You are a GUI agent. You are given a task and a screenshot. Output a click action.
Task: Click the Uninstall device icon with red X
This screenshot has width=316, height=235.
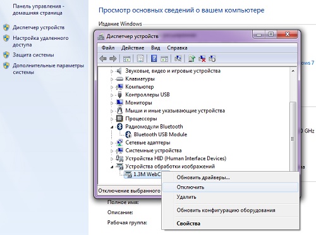(202, 58)
